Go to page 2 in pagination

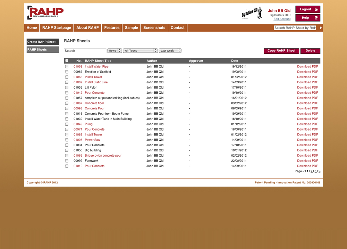312,171
